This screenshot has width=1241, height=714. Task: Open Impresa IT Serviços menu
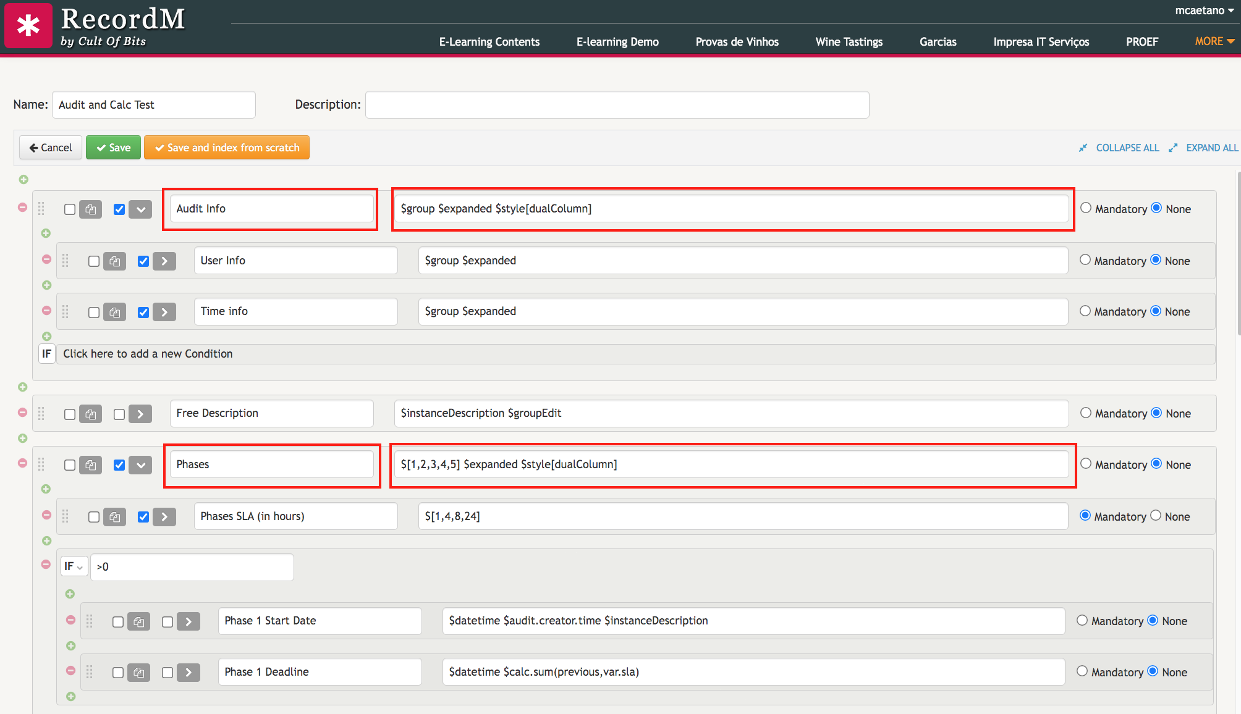(x=1041, y=41)
